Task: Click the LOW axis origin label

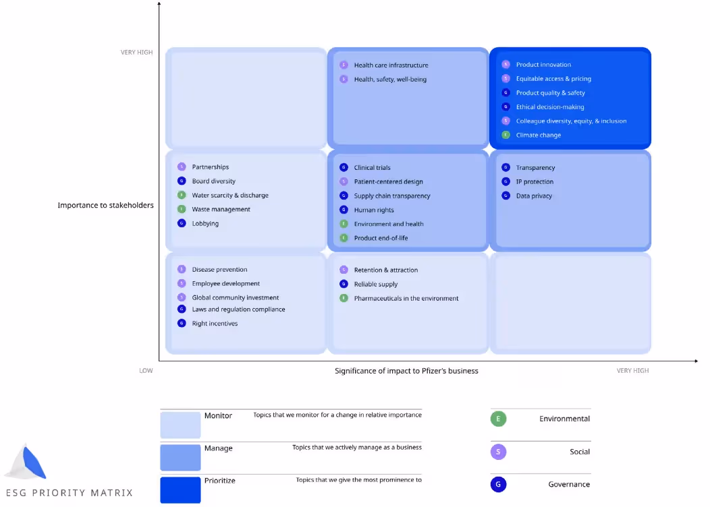Action: [x=146, y=370]
